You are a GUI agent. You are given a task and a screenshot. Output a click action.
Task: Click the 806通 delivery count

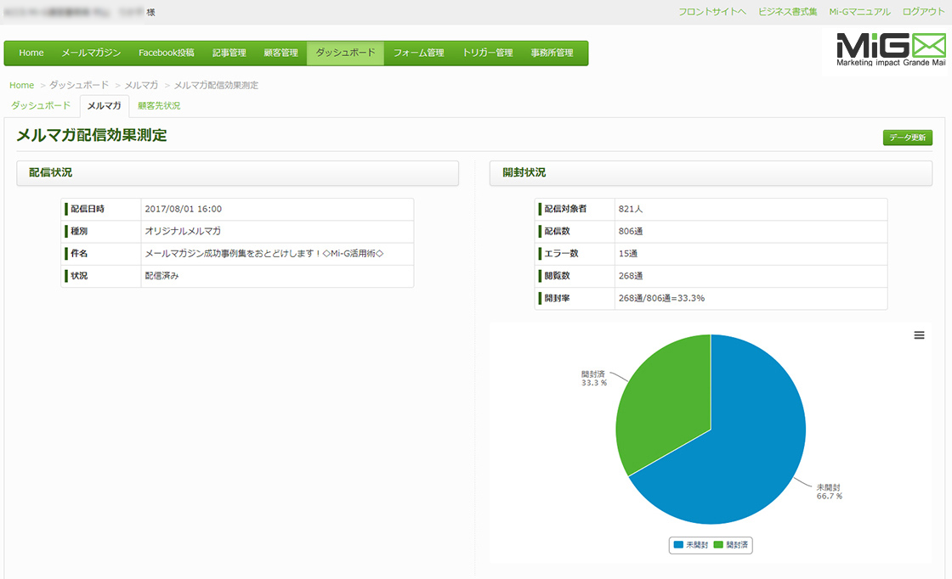[630, 231]
